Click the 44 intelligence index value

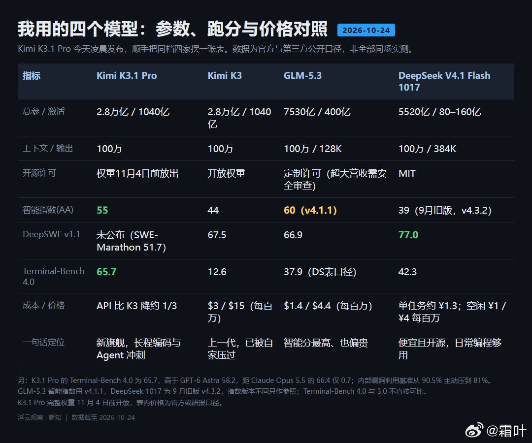coord(213,210)
